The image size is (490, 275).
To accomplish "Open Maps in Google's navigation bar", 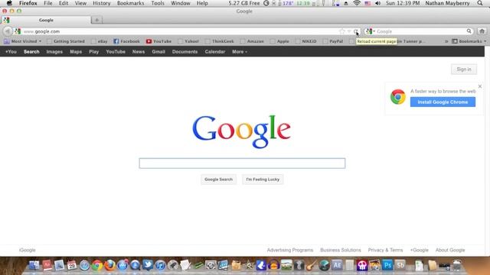I will point(76,52).
